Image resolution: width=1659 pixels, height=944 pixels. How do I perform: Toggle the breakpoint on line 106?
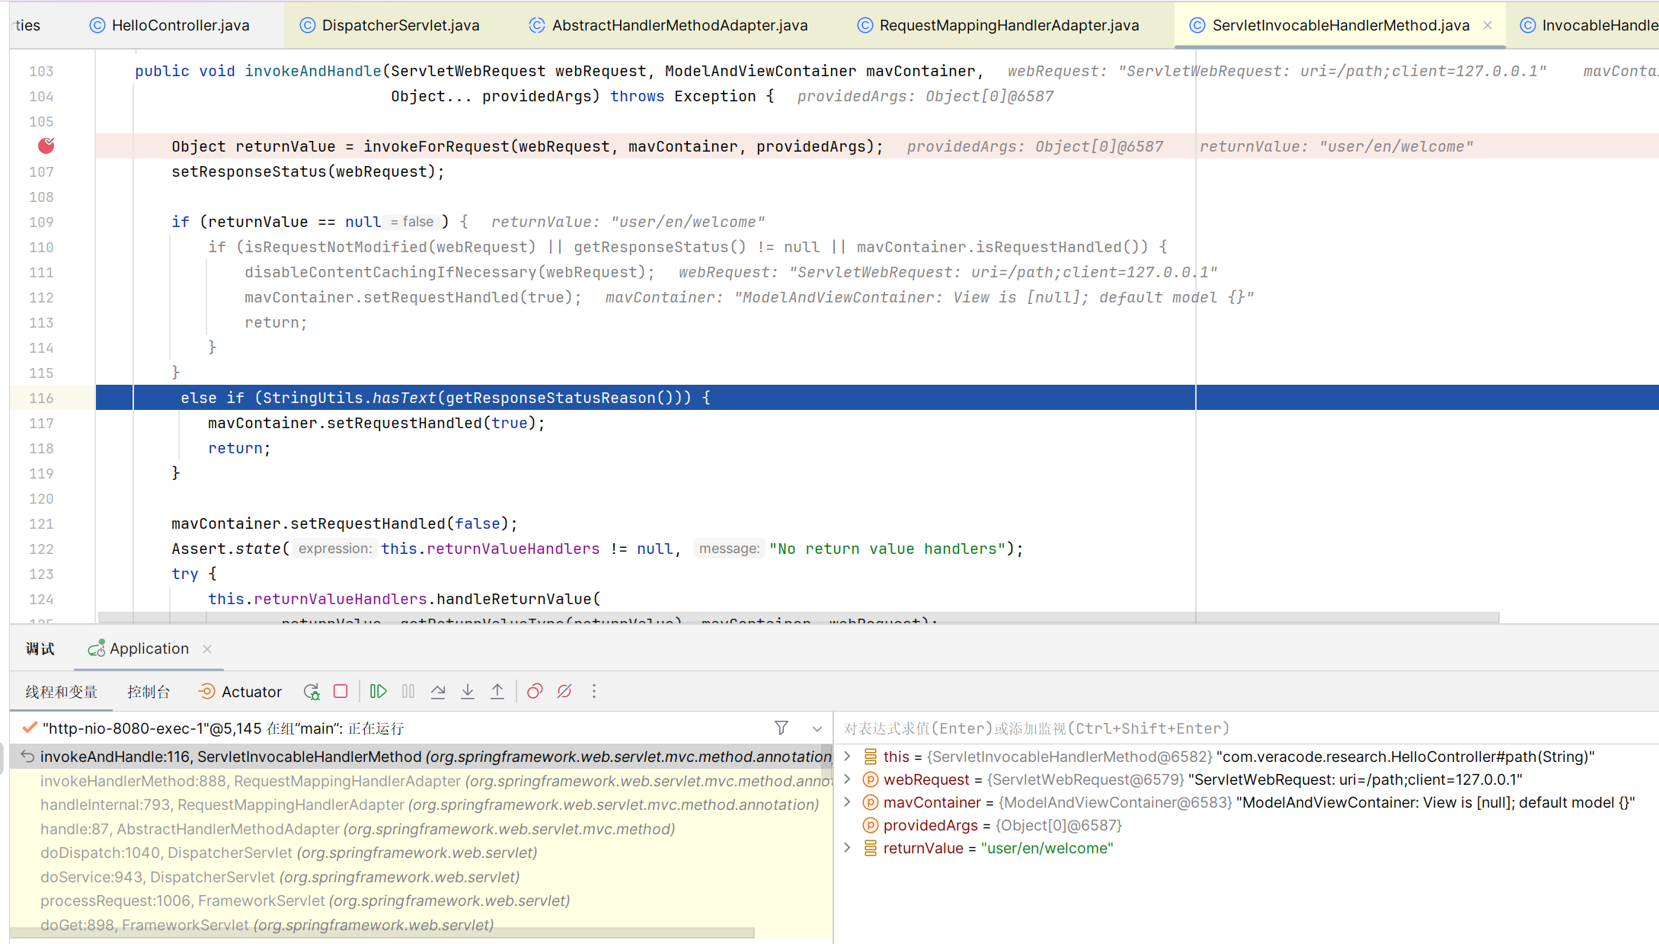(46, 146)
